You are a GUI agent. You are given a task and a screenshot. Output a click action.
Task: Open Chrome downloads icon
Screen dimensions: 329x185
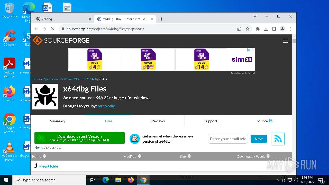tap(266, 29)
